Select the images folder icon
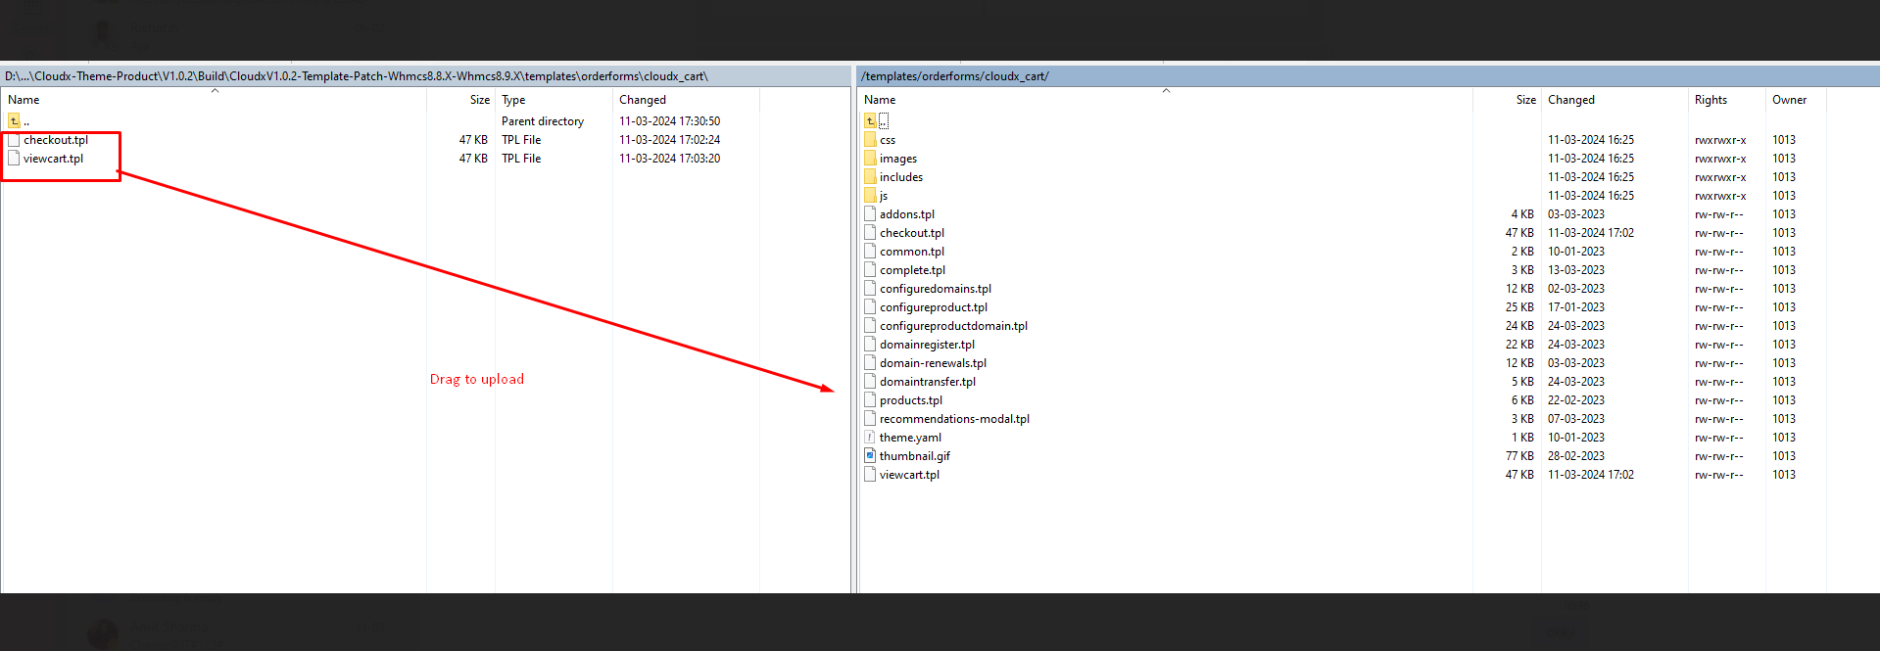 click(870, 159)
